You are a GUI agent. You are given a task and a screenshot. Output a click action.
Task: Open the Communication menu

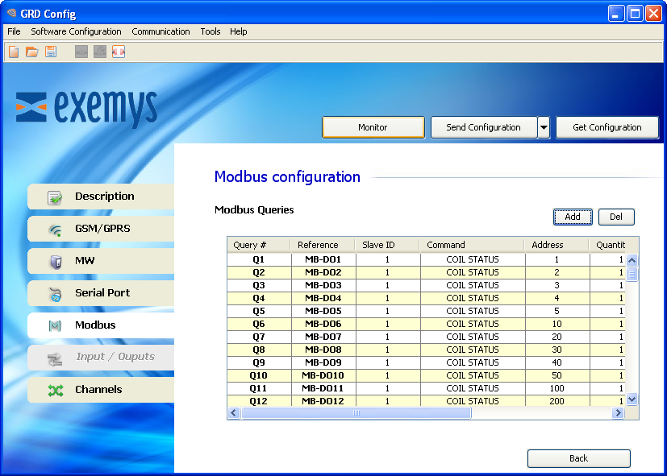tap(160, 31)
